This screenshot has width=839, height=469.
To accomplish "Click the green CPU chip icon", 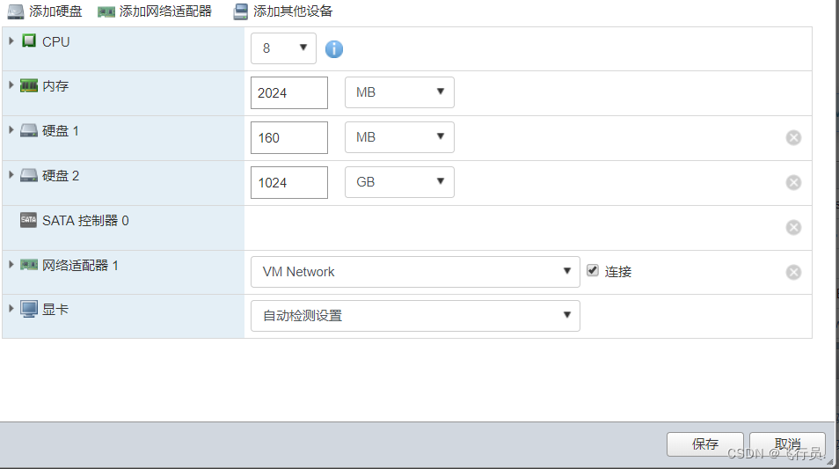I will click(x=29, y=40).
